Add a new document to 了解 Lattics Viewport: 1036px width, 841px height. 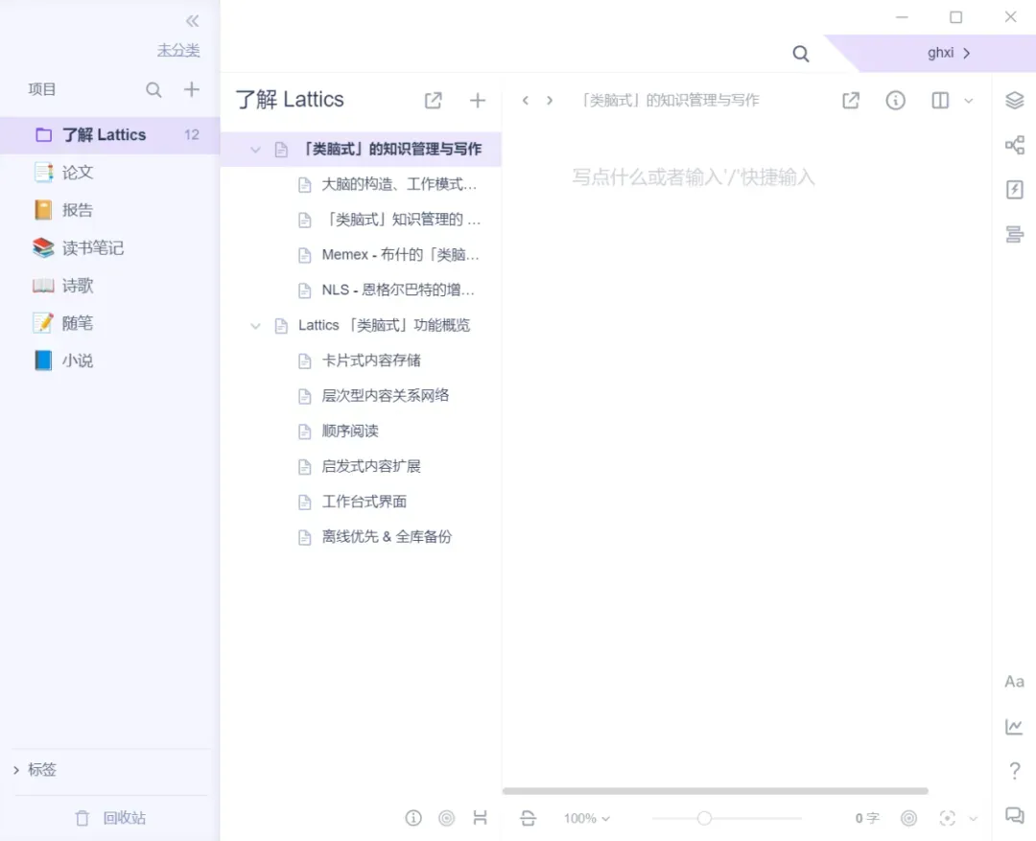point(477,101)
